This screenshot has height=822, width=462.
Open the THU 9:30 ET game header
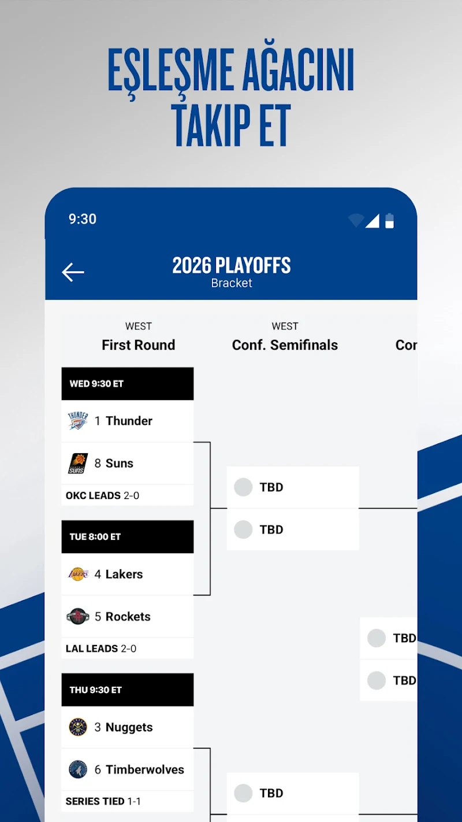pos(128,690)
